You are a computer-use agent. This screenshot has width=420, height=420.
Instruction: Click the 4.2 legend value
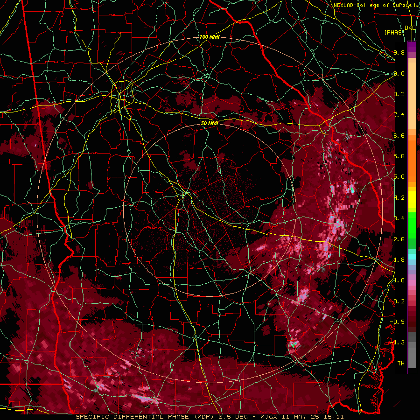point(399,198)
